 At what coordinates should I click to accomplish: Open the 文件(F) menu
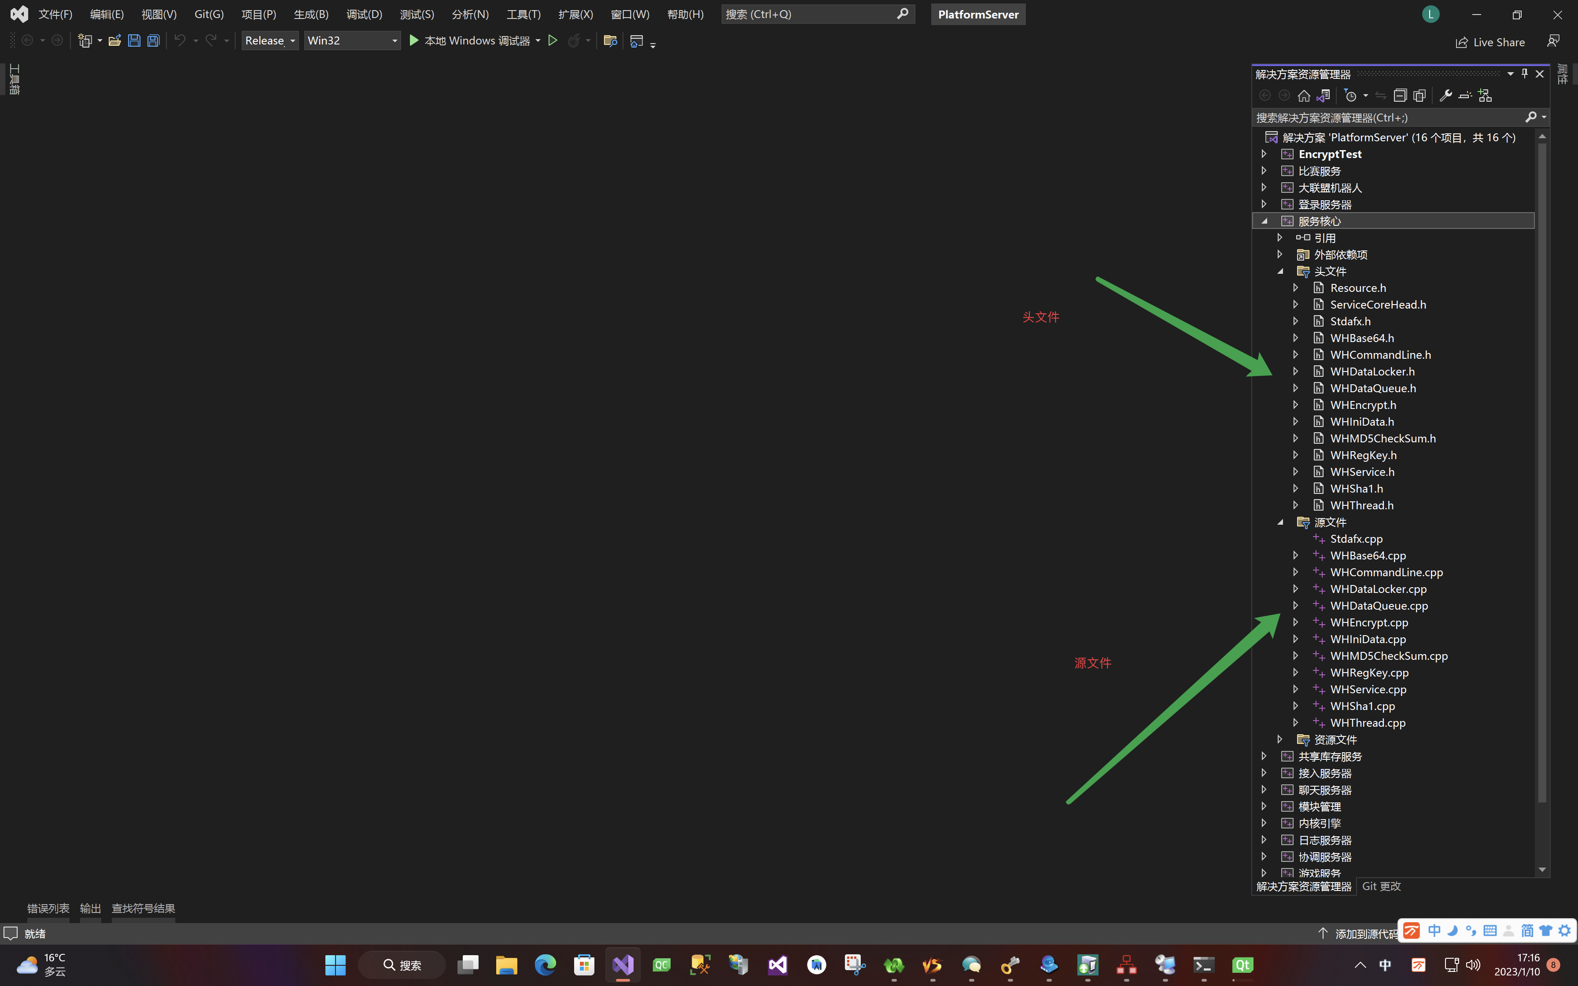55,14
